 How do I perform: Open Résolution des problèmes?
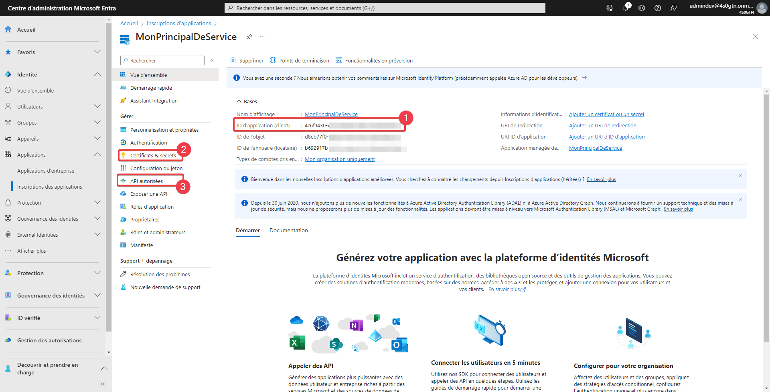(160, 274)
